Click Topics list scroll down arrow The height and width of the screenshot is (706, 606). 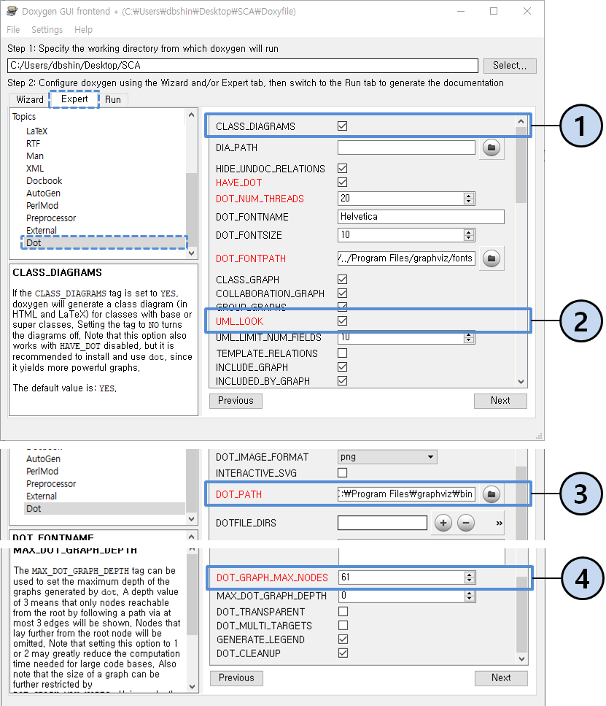(191, 253)
